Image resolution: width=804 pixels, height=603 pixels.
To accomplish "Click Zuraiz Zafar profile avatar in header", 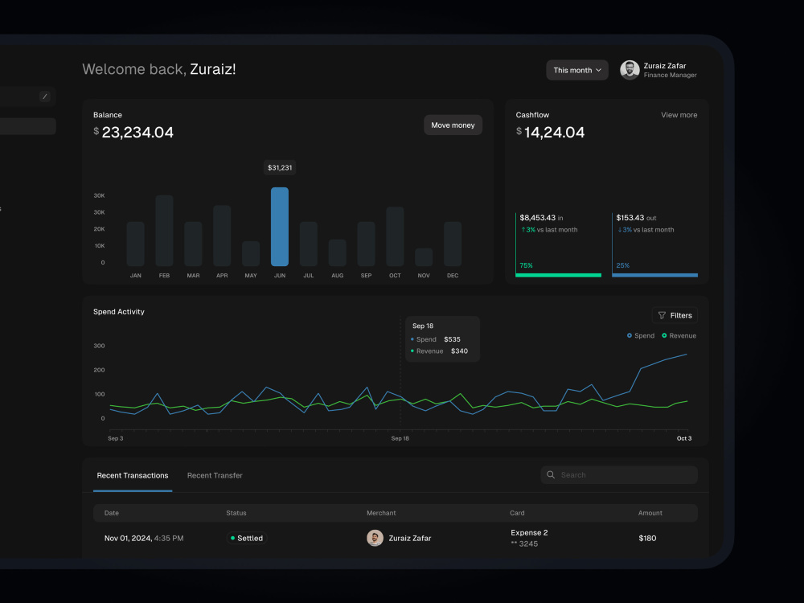I will point(630,70).
